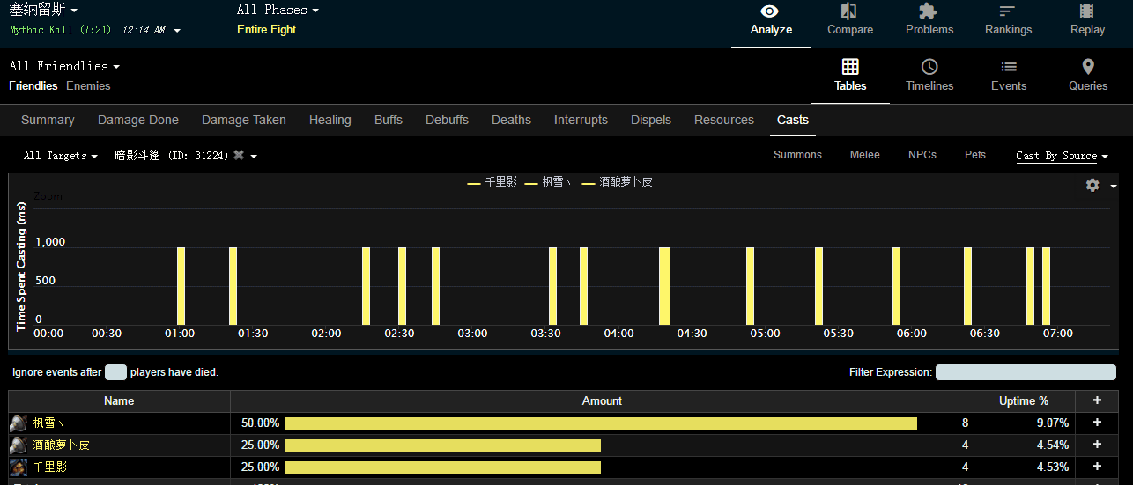Expand the All Targets dropdown
Image resolution: width=1133 pixels, height=485 pixels.
coord(61,156)
